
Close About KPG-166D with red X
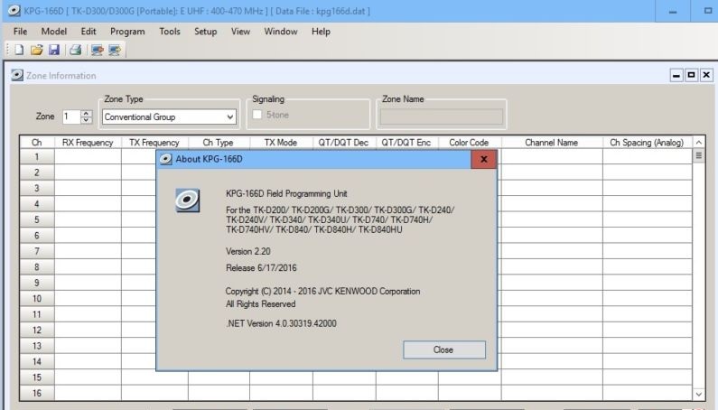(483, 159)
